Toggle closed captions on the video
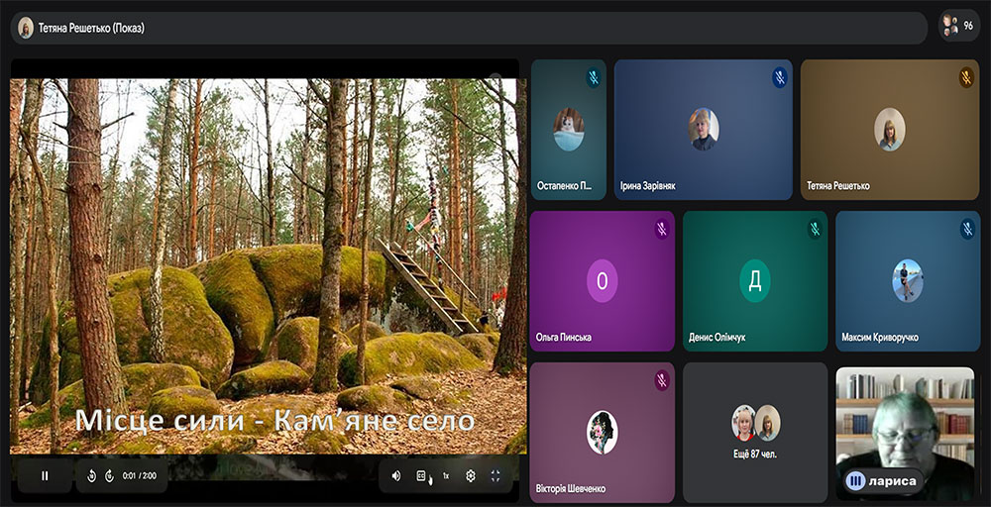Viewport: 991px width, 507px height. point(421,476)
